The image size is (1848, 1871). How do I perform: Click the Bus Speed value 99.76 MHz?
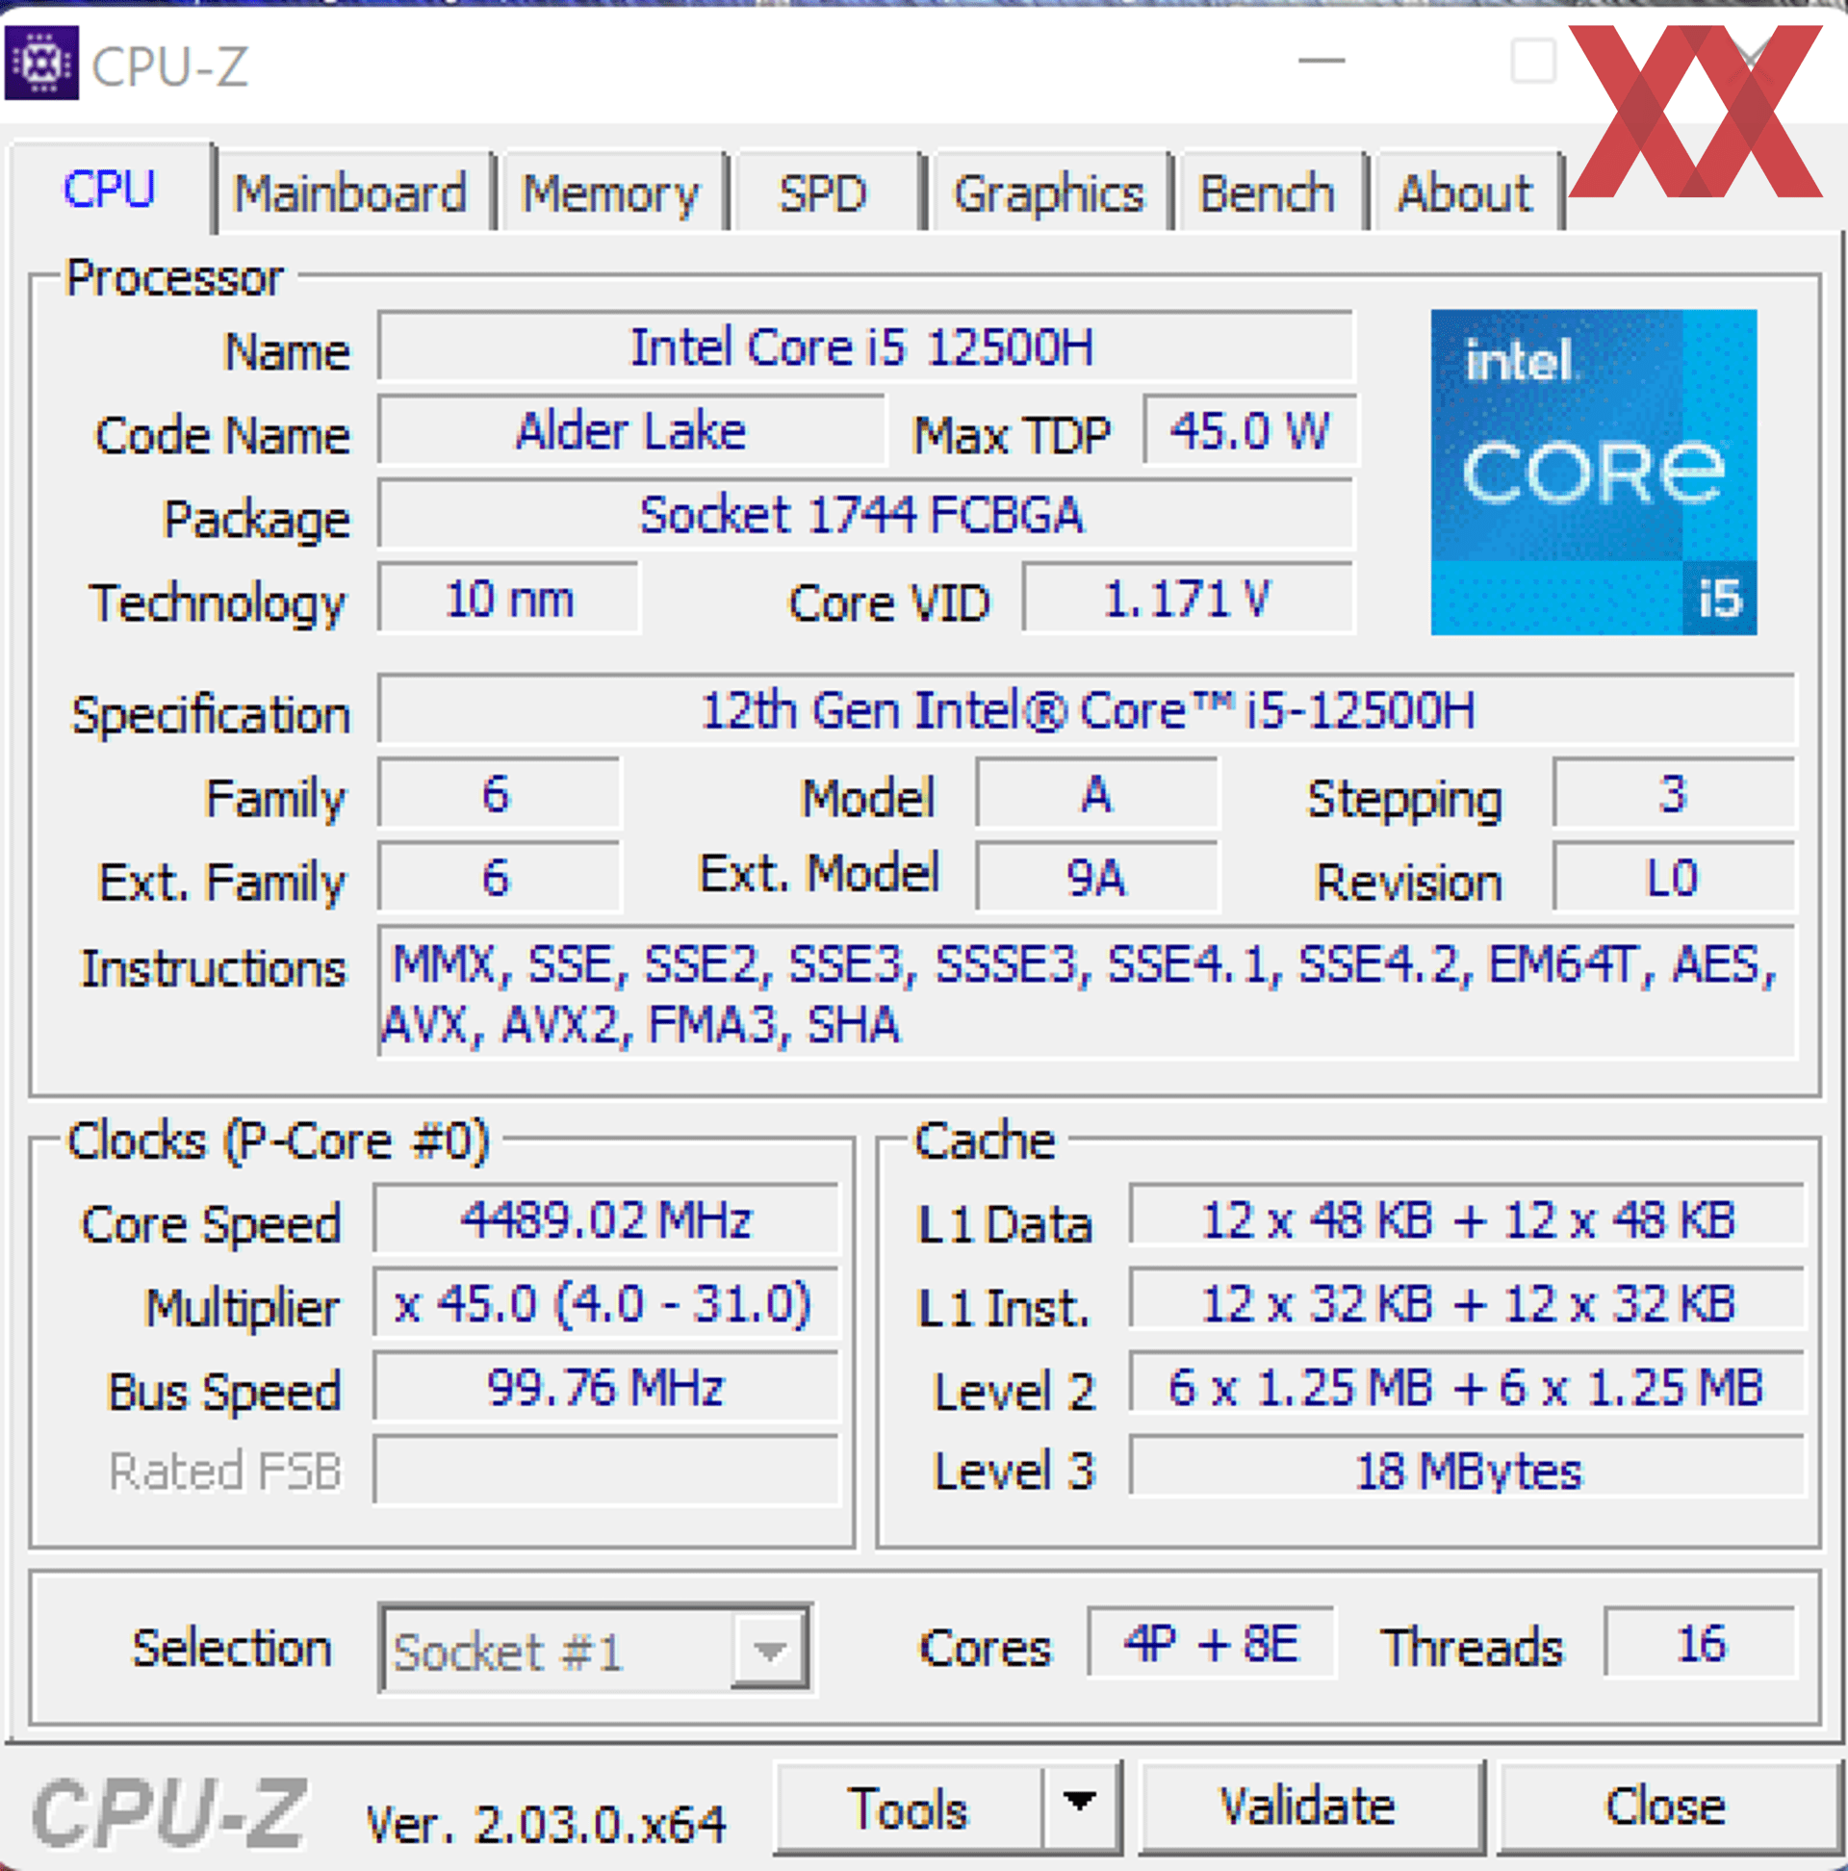(x=606, y=1387)
